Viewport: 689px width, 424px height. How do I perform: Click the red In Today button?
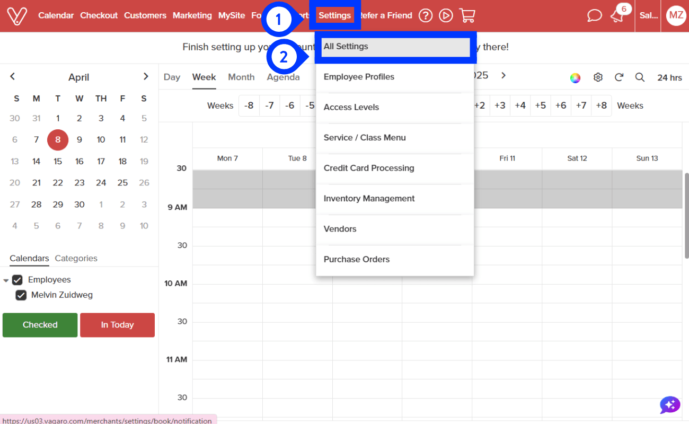(x=117, y=325)
